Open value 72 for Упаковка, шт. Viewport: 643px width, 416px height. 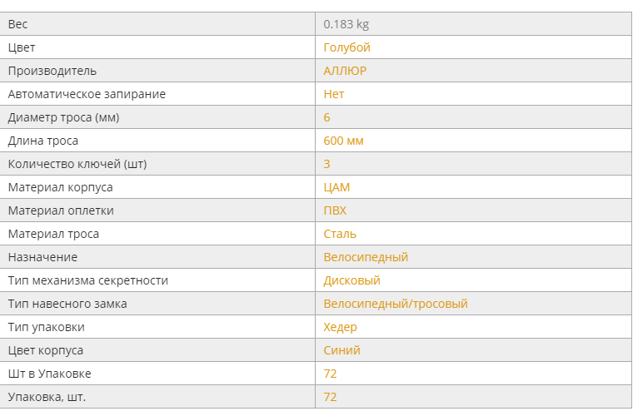[x=330, y=397]
